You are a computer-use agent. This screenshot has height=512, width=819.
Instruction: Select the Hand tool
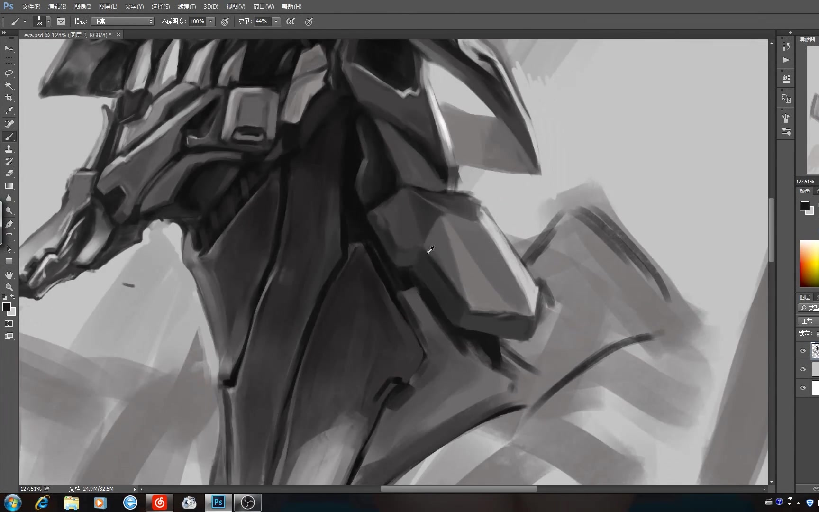[x=9, y=275]
